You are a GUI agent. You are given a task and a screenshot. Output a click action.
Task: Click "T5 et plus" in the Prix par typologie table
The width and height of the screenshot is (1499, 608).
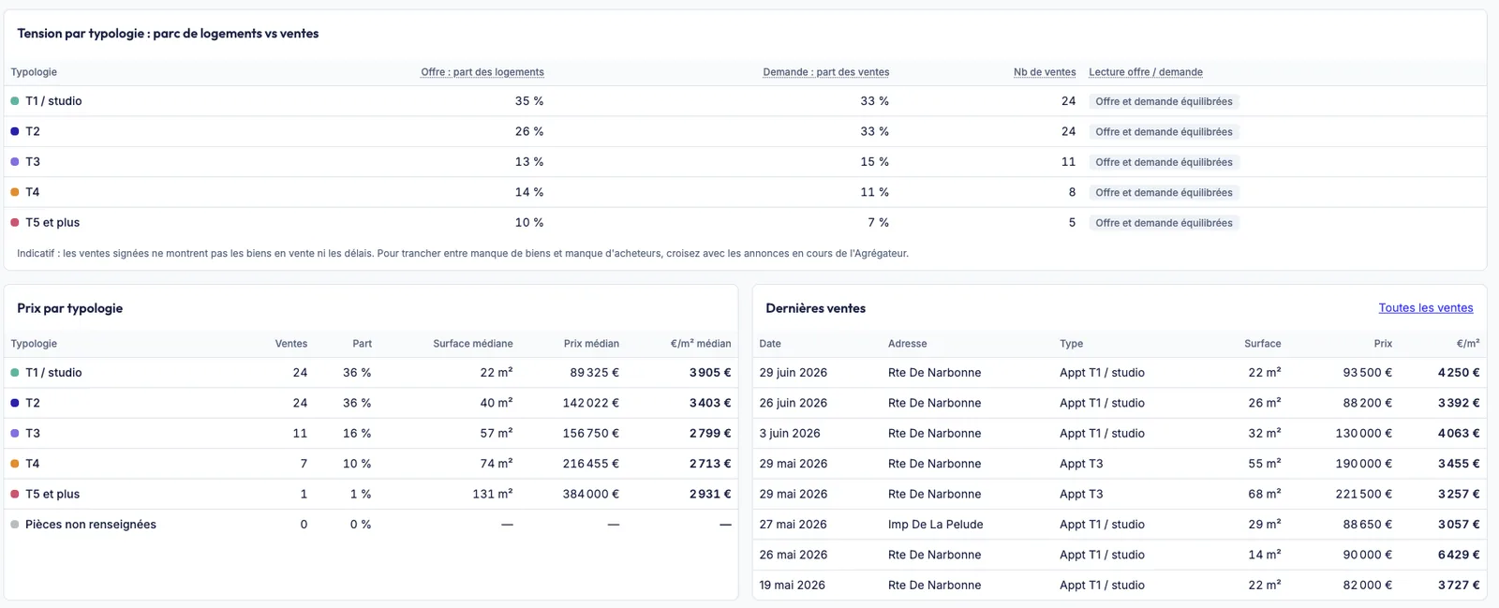52,494
